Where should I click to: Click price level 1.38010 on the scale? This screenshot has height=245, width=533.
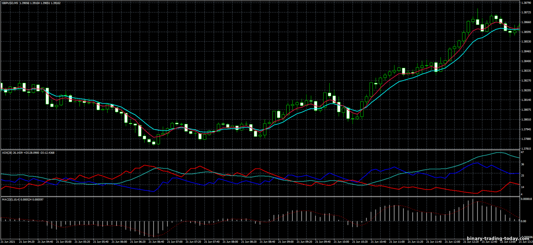[526, 119]
